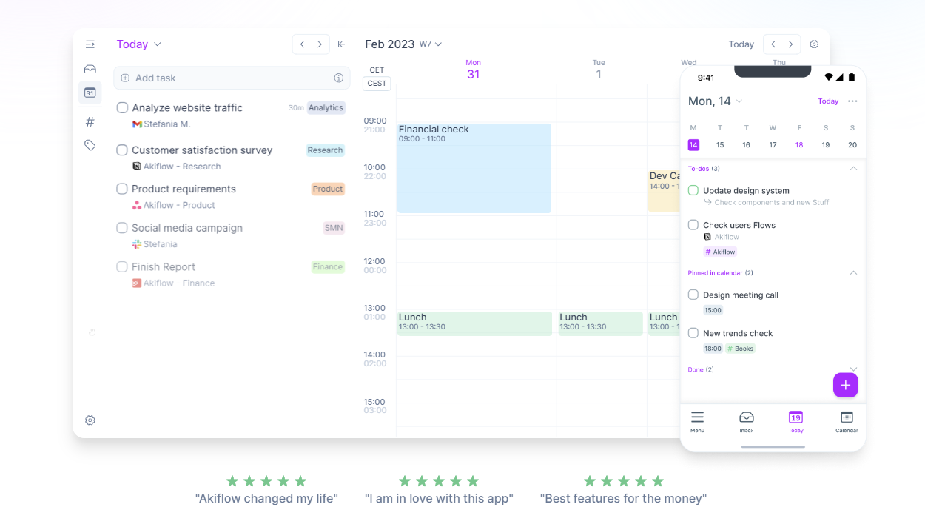Check off Product requirements task
The width and height of the screenshot is (925, 524).
(x=122, y=189)
